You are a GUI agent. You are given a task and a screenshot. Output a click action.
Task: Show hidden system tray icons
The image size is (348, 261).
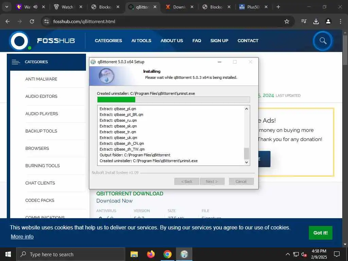288,254
